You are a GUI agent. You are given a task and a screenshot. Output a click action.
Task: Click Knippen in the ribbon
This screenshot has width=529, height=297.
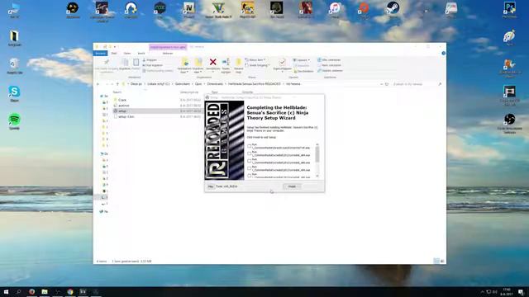(150, 60)
